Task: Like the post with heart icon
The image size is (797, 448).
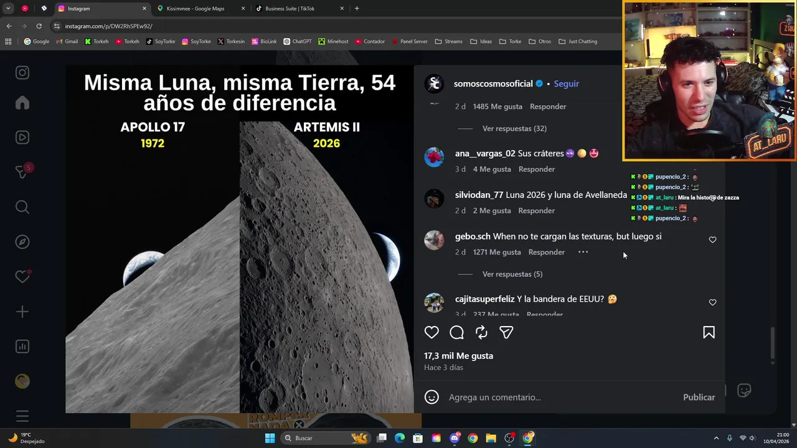Action: (x=432, y=332)
